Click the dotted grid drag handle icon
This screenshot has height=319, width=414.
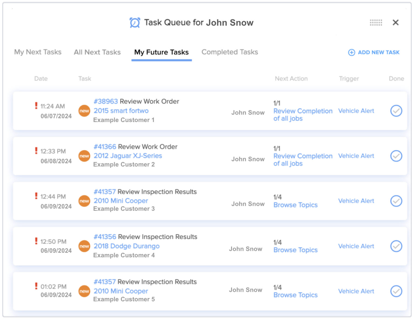click(x=376, y=23)
